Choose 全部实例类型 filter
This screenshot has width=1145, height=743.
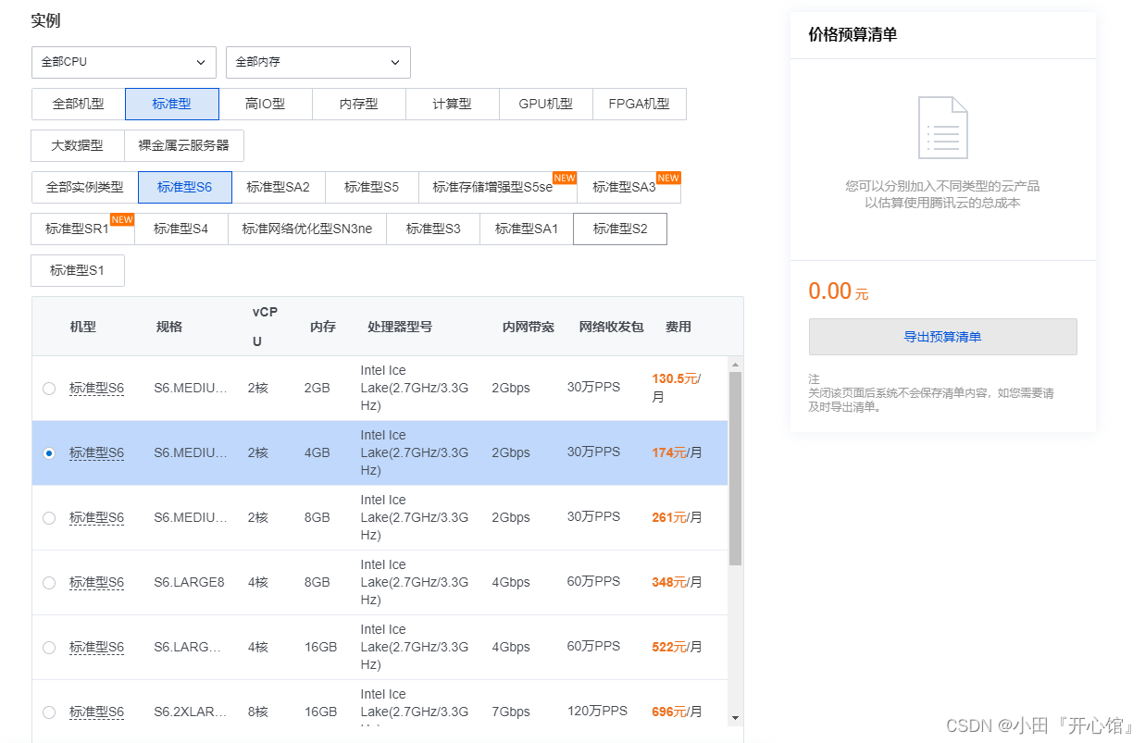point(85,187)
